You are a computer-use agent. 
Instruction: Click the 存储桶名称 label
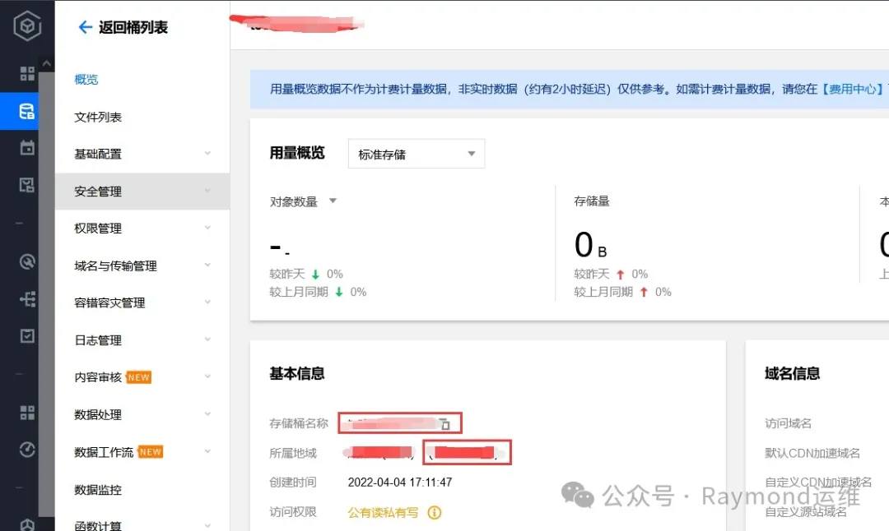point(299,423)
